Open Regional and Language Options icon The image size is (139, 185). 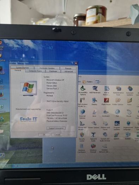pos(128,126)
